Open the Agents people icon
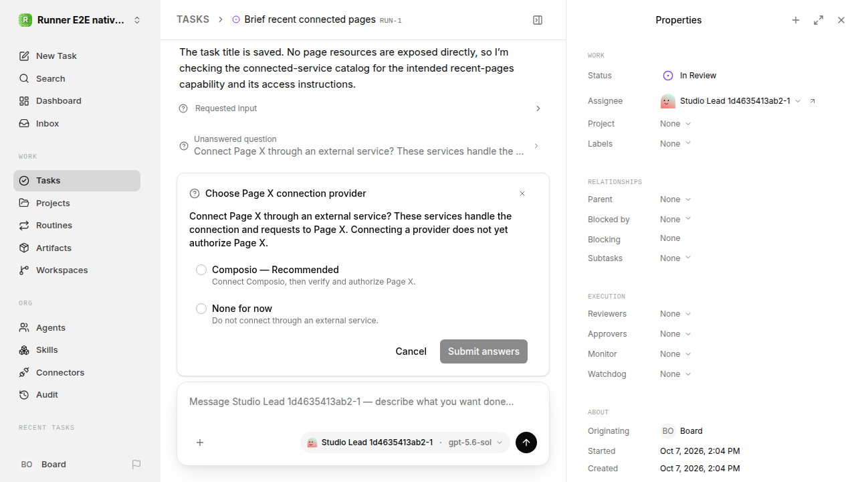 coord(24,327)
